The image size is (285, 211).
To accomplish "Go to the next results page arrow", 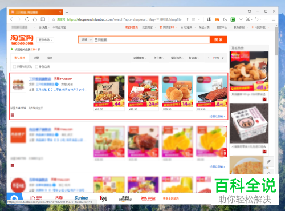I will (223, 58).
